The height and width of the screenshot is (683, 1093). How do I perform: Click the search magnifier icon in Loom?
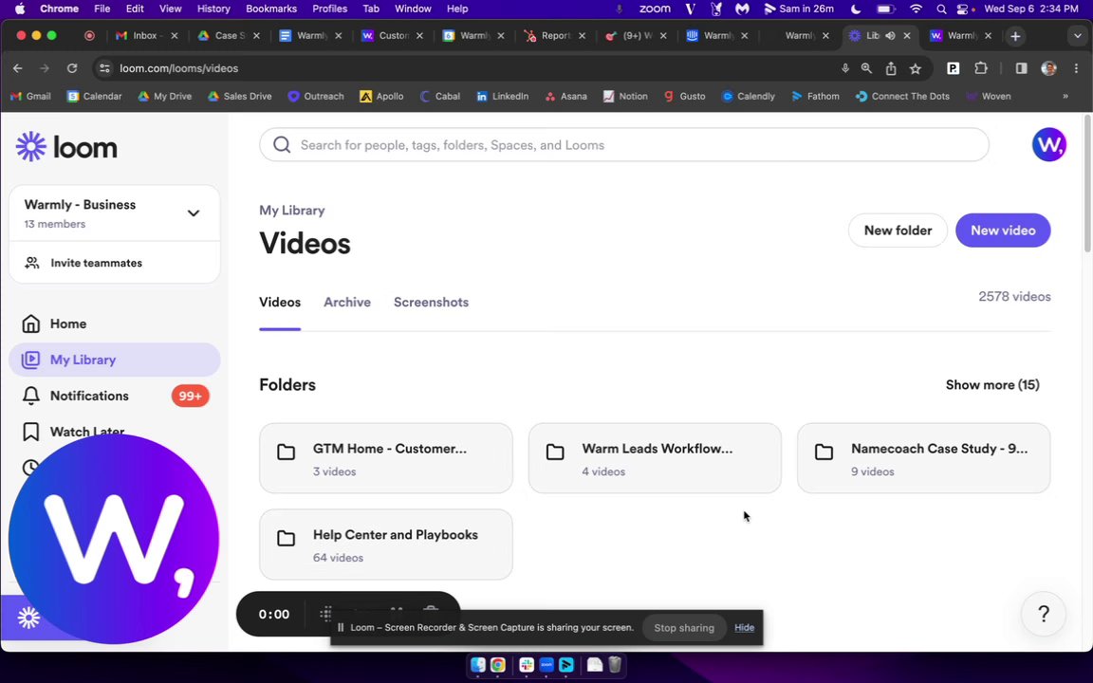click(282, 145)
